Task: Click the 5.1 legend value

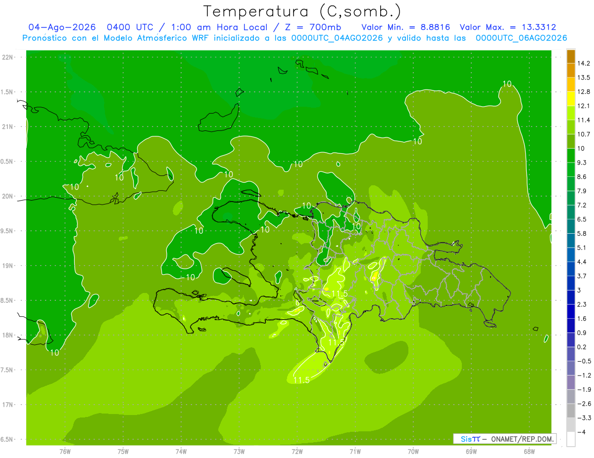Action: pyautogui.click(x=582, y=248)
